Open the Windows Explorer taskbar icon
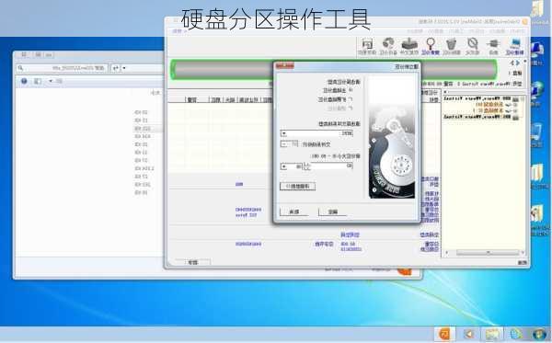Image resolution: width=552 pixels, height=343 pixels. click(x=492, y=334)
